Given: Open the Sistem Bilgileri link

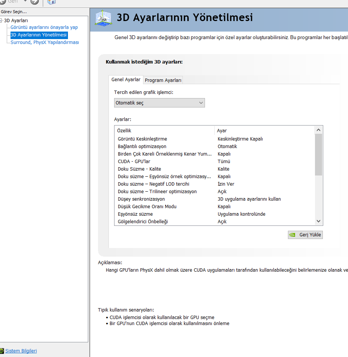Looking at the screenshot, I should [x=21, y=351].
